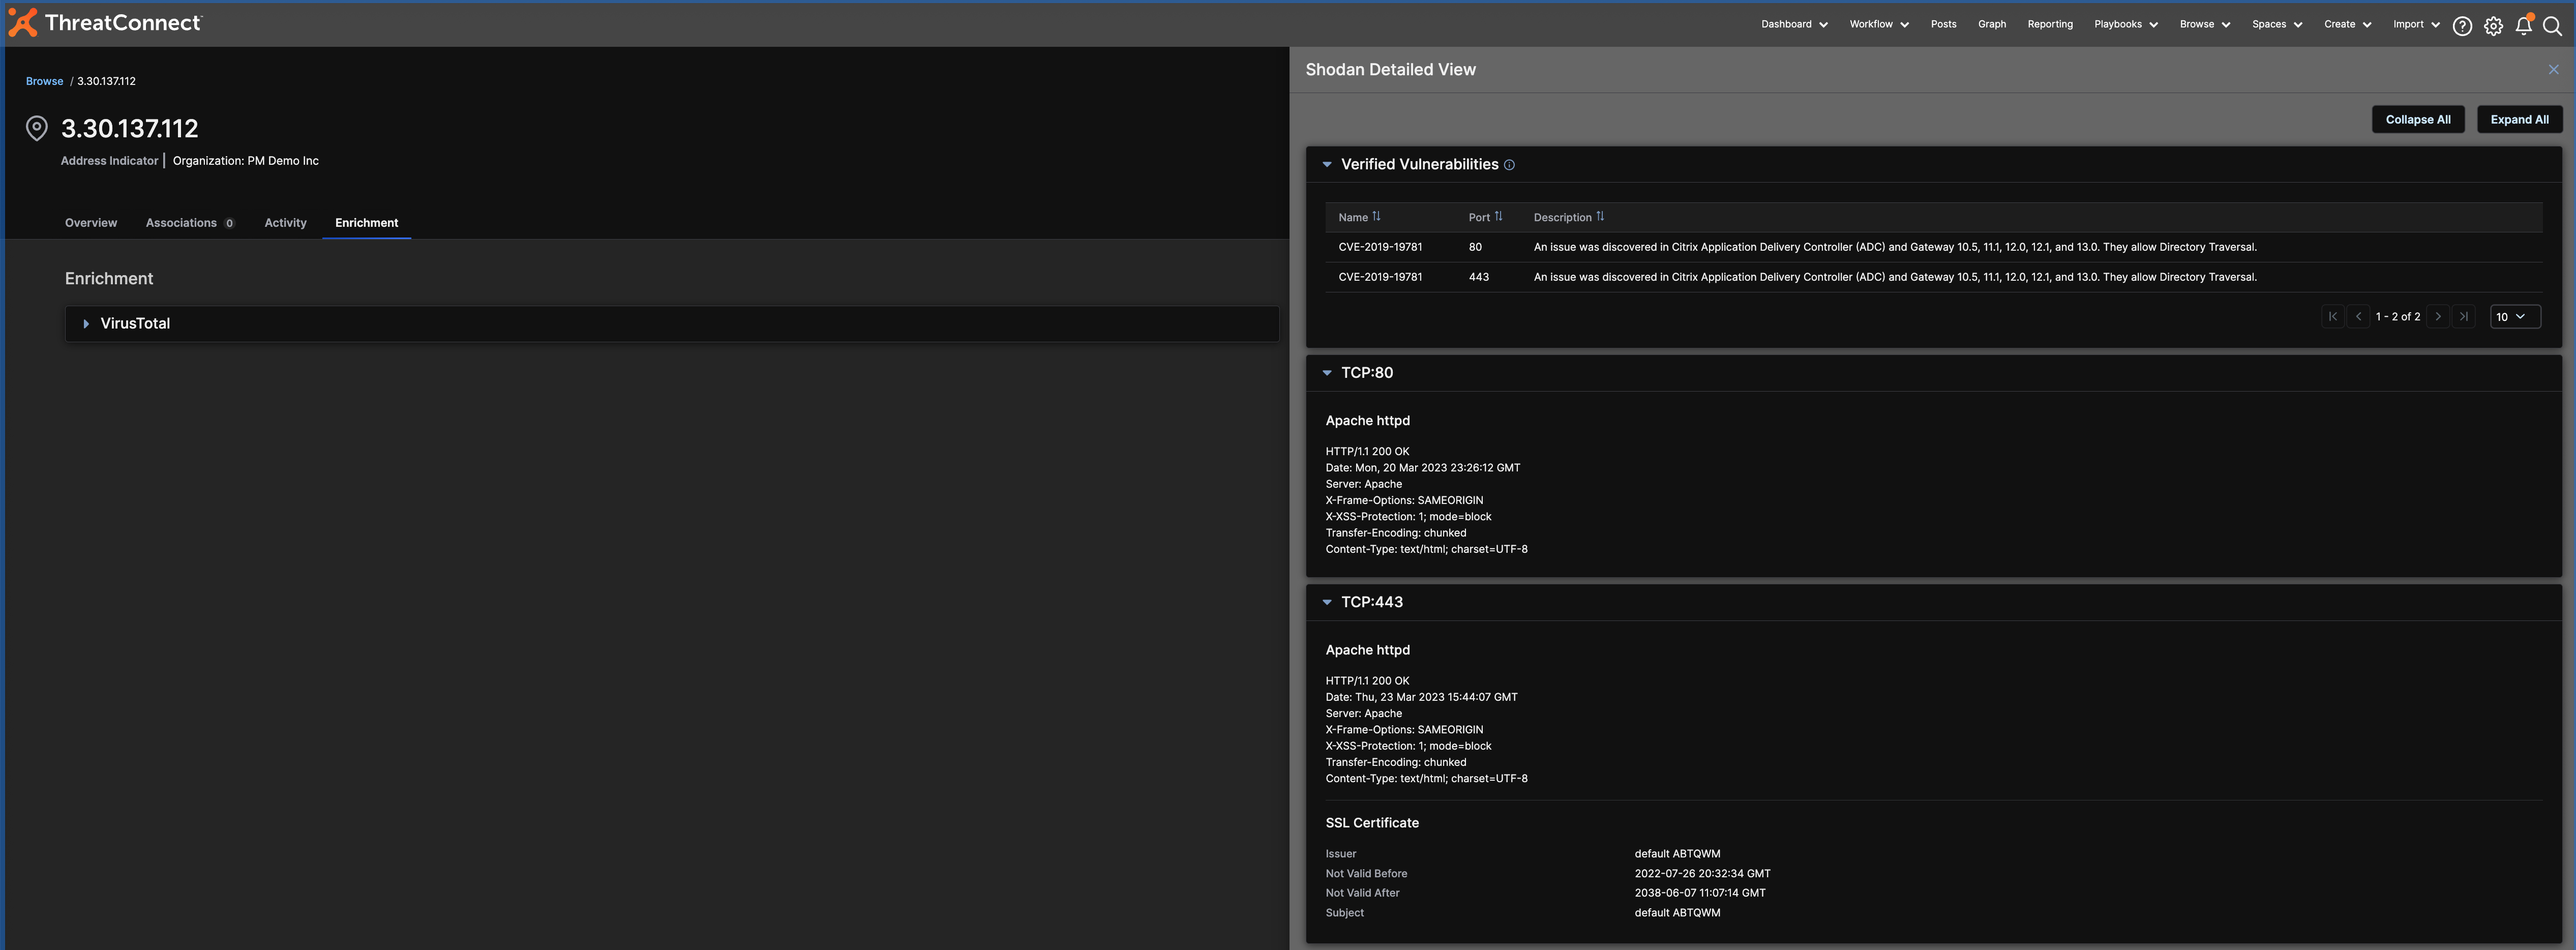Open the Import dropdown menu
Image resolution: width=2576 pixels, height=950 pixels.
coord(2416,24)
